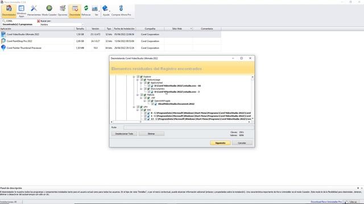Image resolution: width=364 pixels, height=204 pixels.
Task: Uncheck the vstudio.exe - 66 value
Action: coord(149,86)
